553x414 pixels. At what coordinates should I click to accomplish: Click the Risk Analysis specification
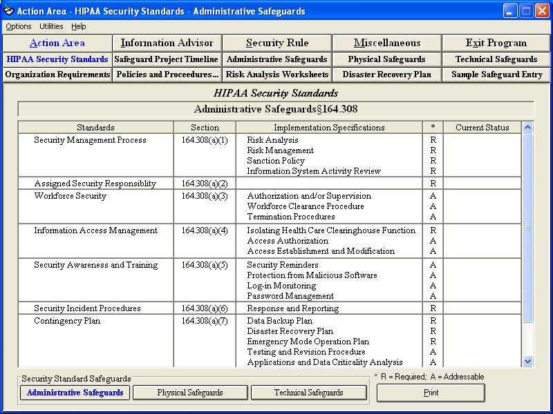point(272,140)
